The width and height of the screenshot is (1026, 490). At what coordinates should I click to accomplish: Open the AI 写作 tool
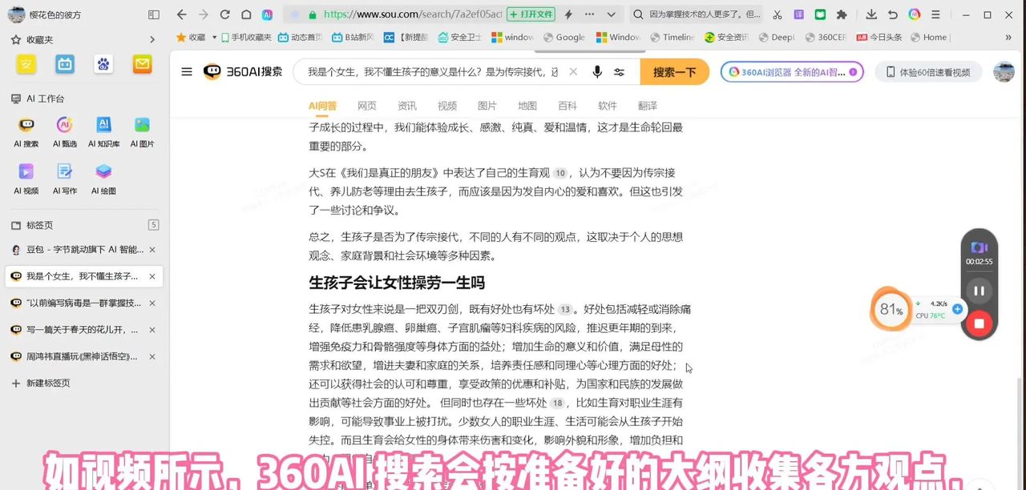tap(65, 170)
